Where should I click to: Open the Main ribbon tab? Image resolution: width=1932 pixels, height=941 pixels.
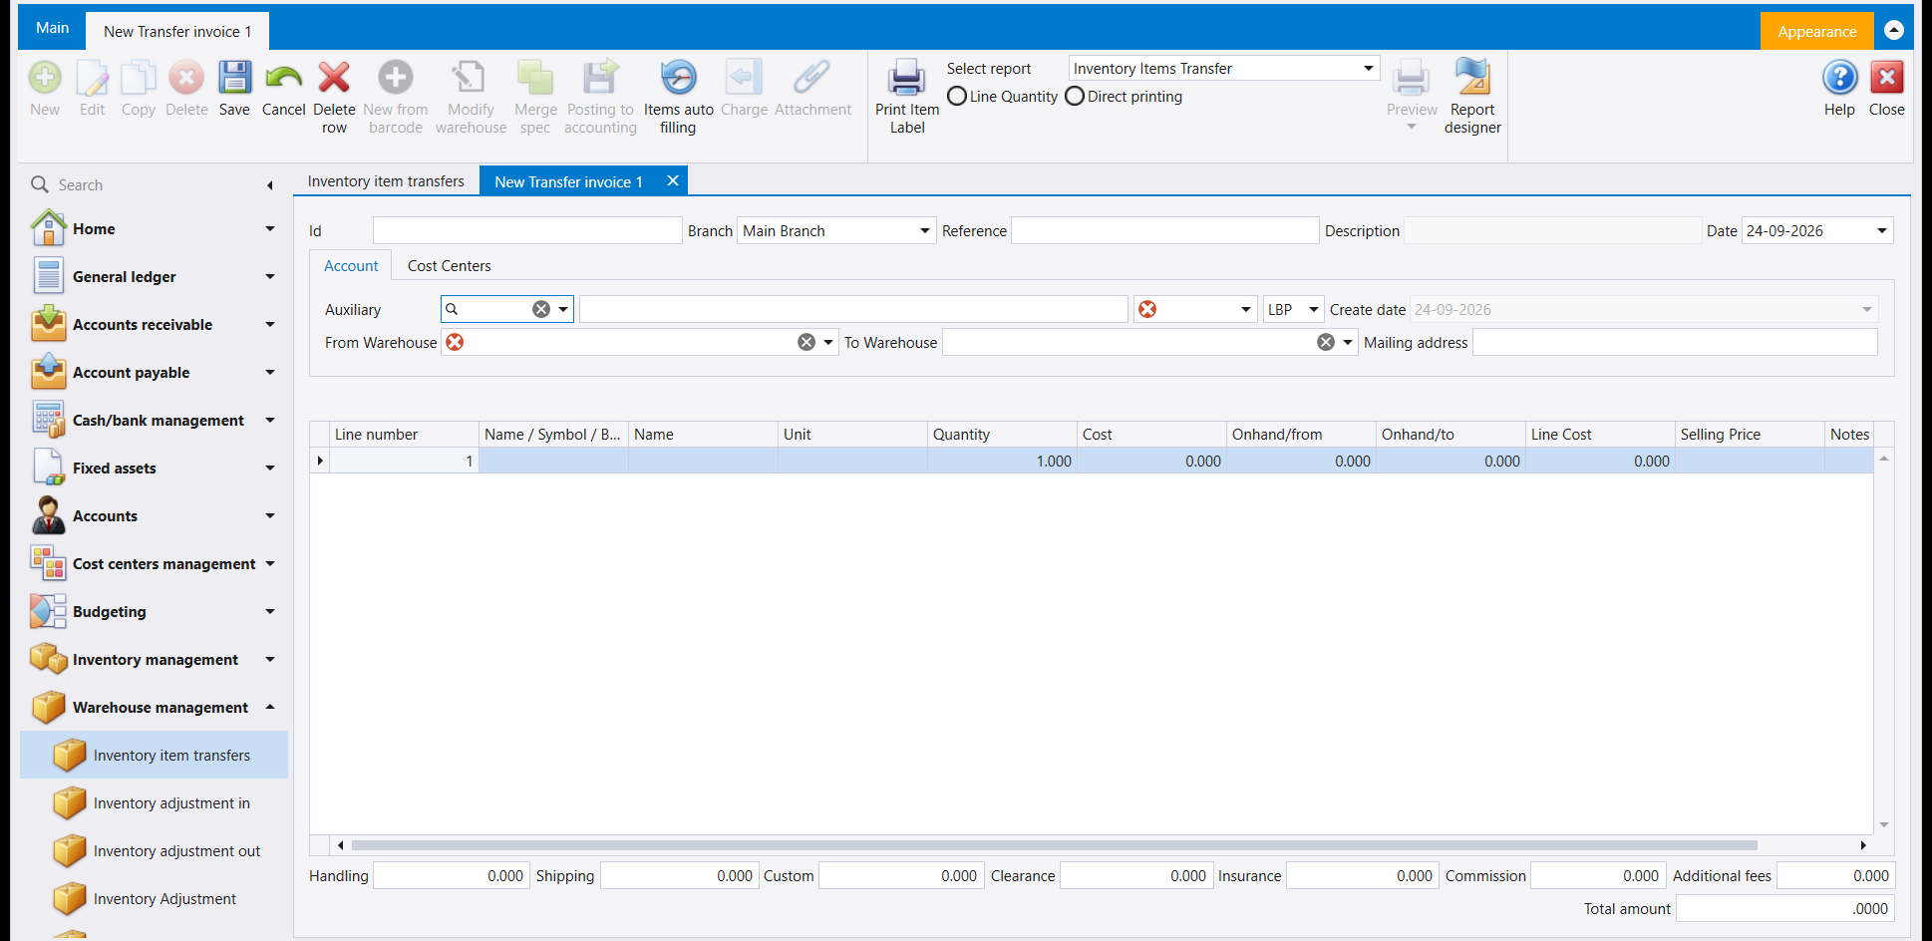tap(52, 28)
